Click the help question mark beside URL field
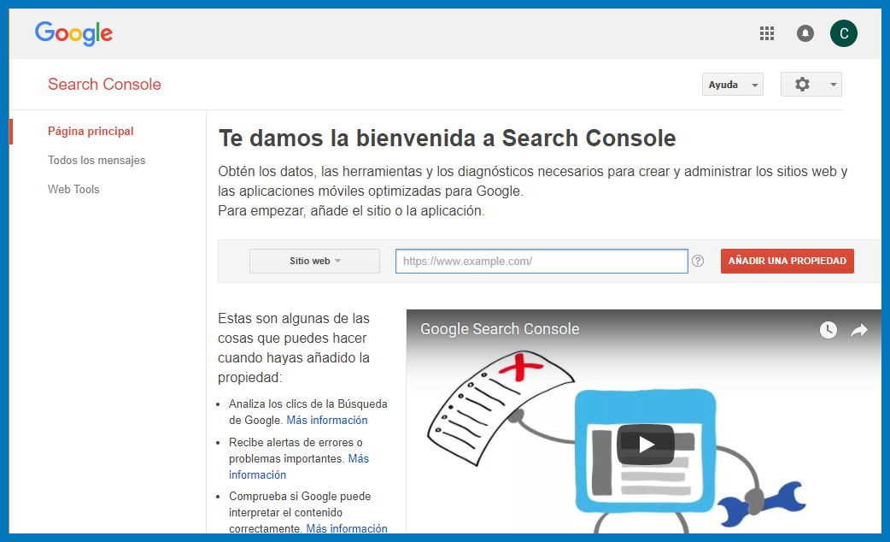This screenshot has height=542, width=890. pyautogui.click(x=698, y=261)
